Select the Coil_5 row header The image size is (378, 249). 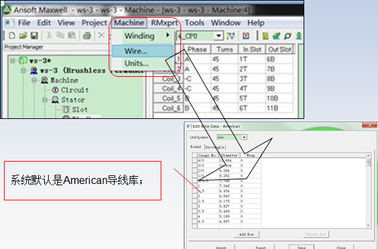(169, 99)
